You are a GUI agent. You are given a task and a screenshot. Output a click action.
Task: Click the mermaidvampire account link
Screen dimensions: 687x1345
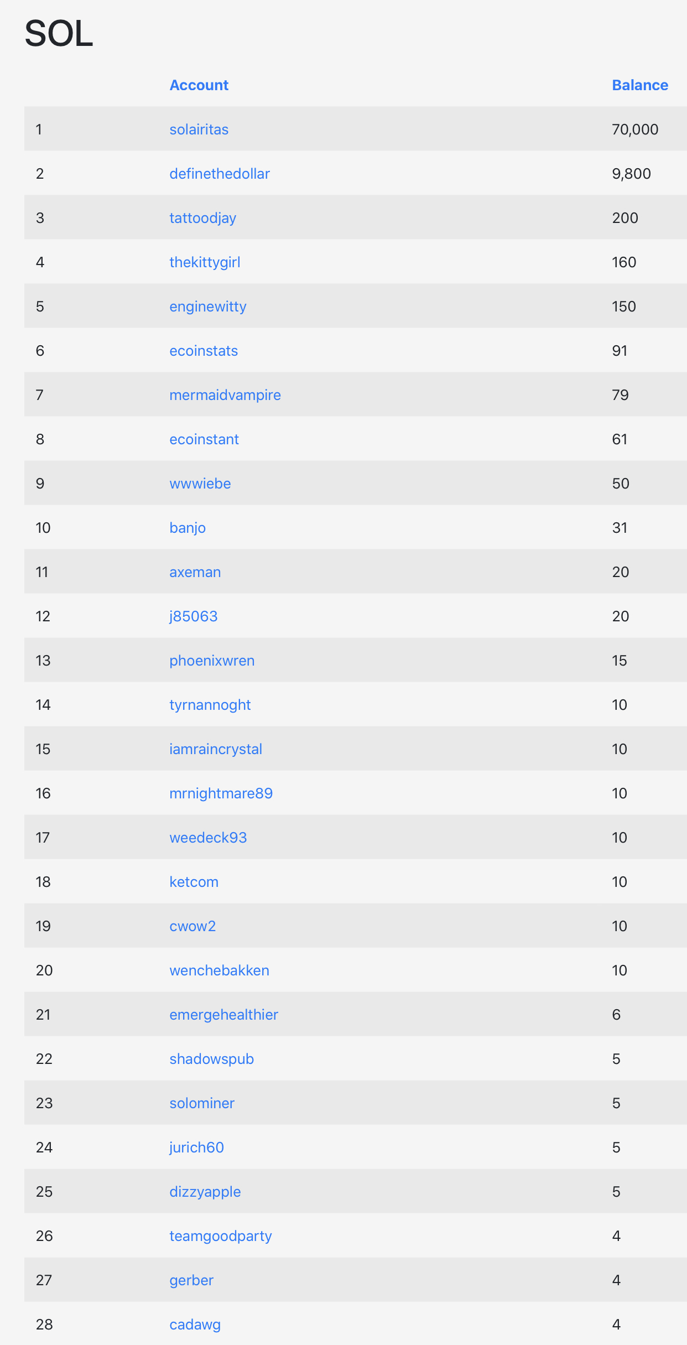pyautogui.click(x=225, y=395)
